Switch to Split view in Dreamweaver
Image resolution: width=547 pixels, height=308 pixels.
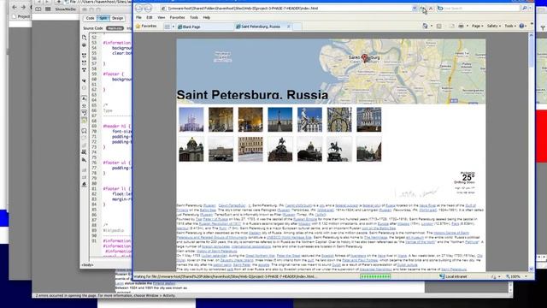[103, 18]
